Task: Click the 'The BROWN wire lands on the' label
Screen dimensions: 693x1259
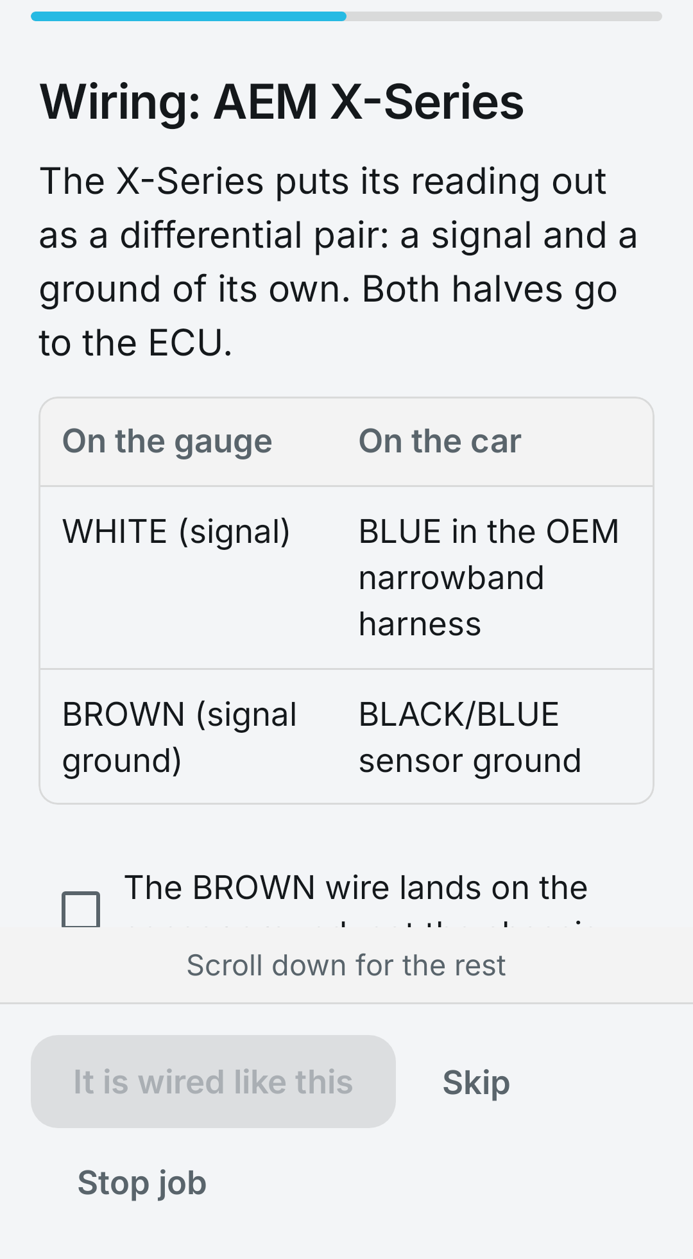Action: point(355,888)
